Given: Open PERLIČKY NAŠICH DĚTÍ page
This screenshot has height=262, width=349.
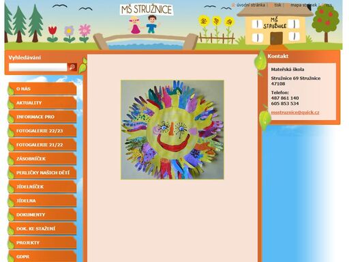Looking at the screenshot, I should [42, 173].
